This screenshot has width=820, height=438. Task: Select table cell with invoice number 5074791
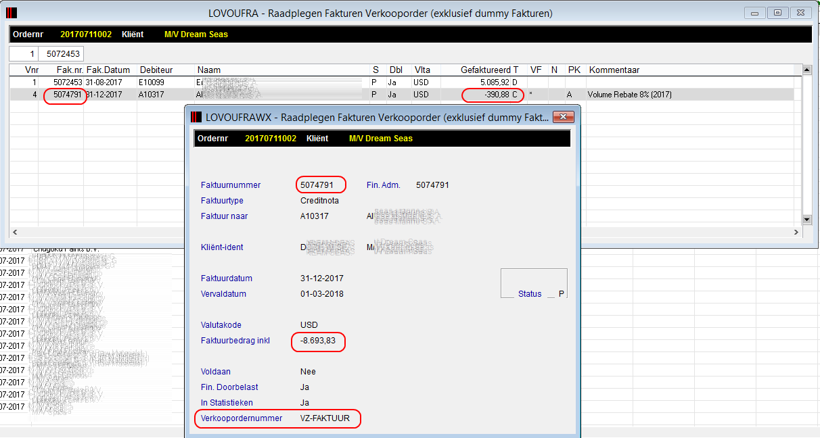tap(67, 95)
